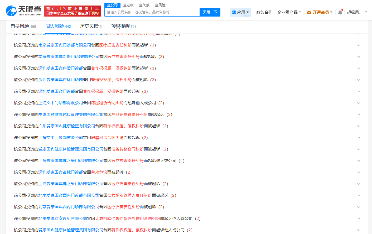Open 深圳爱康国宾科发门诊部 link
This screenshot has height=234, width=372.
tap(61, 68)
